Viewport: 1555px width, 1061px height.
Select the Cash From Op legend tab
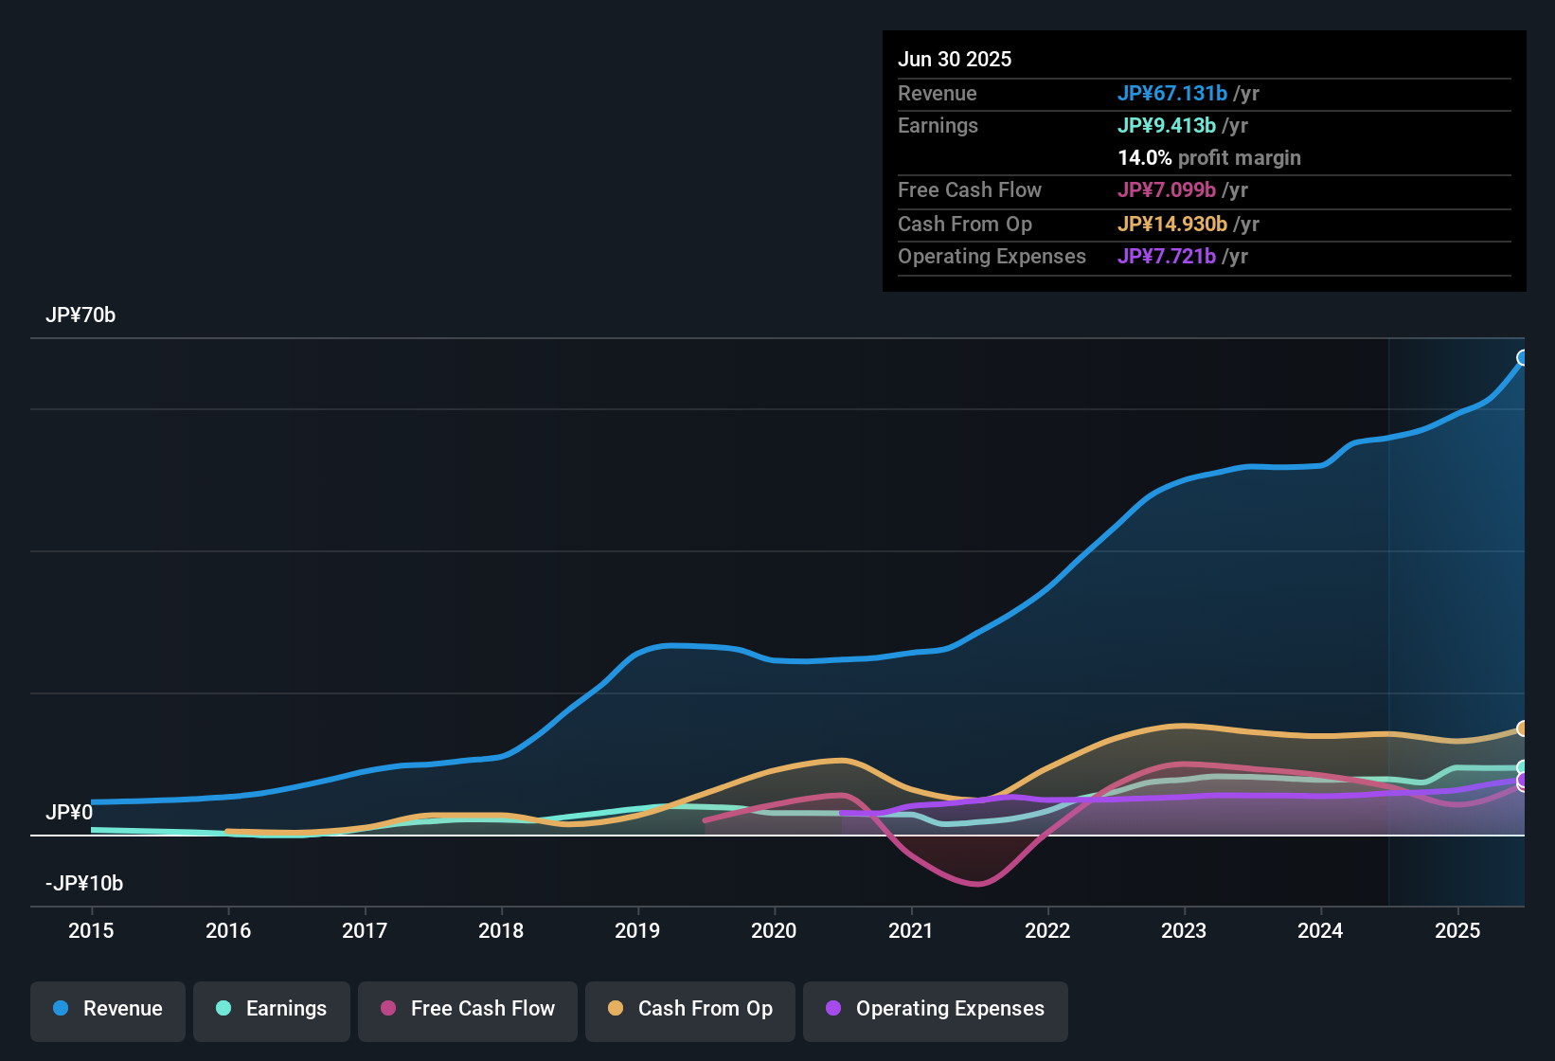point(689,1009)
